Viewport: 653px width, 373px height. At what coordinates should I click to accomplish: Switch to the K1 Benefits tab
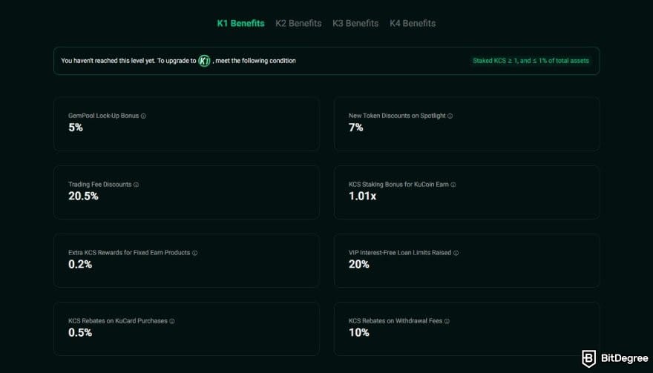coord(240,23)
